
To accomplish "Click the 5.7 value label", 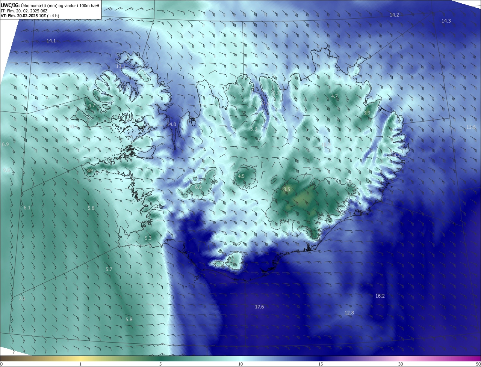I will click(x=109, y=269).
